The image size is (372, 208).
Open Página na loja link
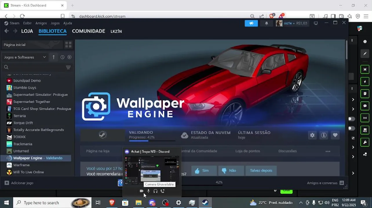[98, 151]
